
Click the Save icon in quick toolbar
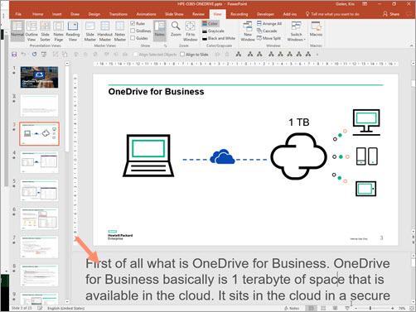click(x=14, y=55)
